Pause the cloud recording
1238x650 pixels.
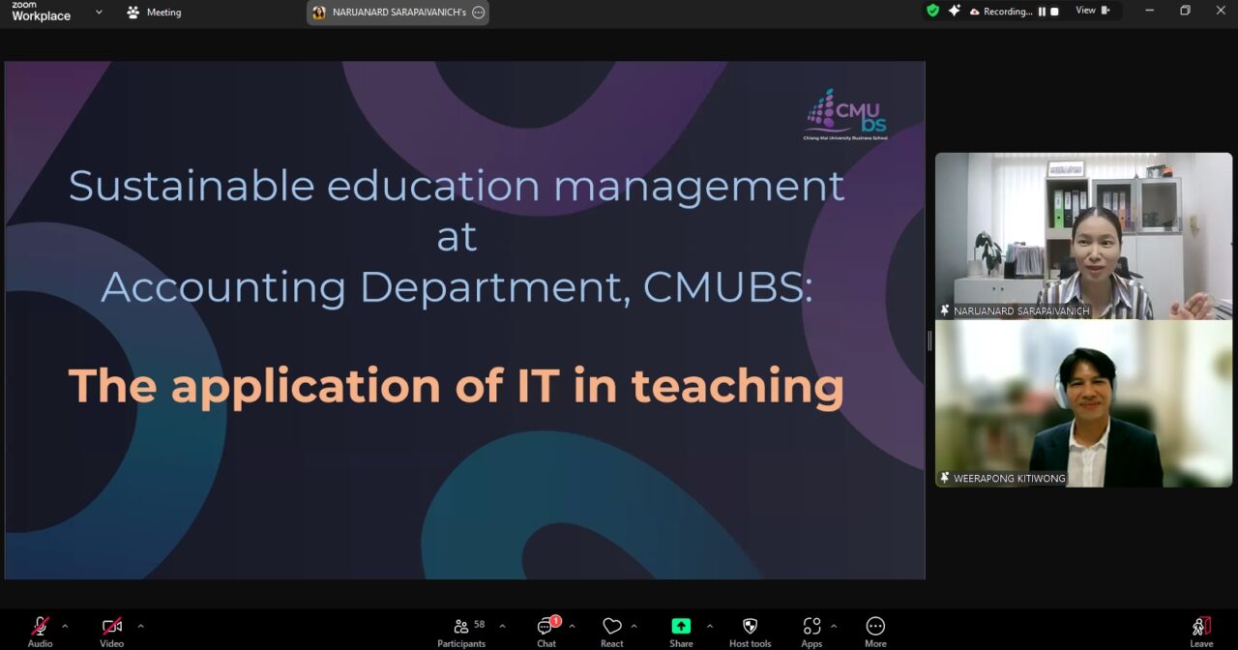[x=1042, y=12]
